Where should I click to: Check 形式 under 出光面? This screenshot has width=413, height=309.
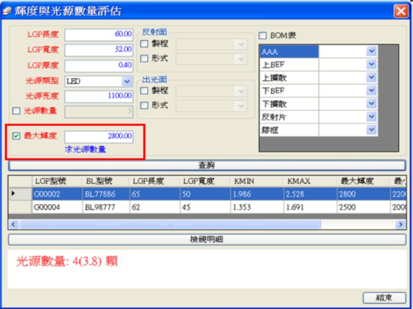[x=145, y=105]
